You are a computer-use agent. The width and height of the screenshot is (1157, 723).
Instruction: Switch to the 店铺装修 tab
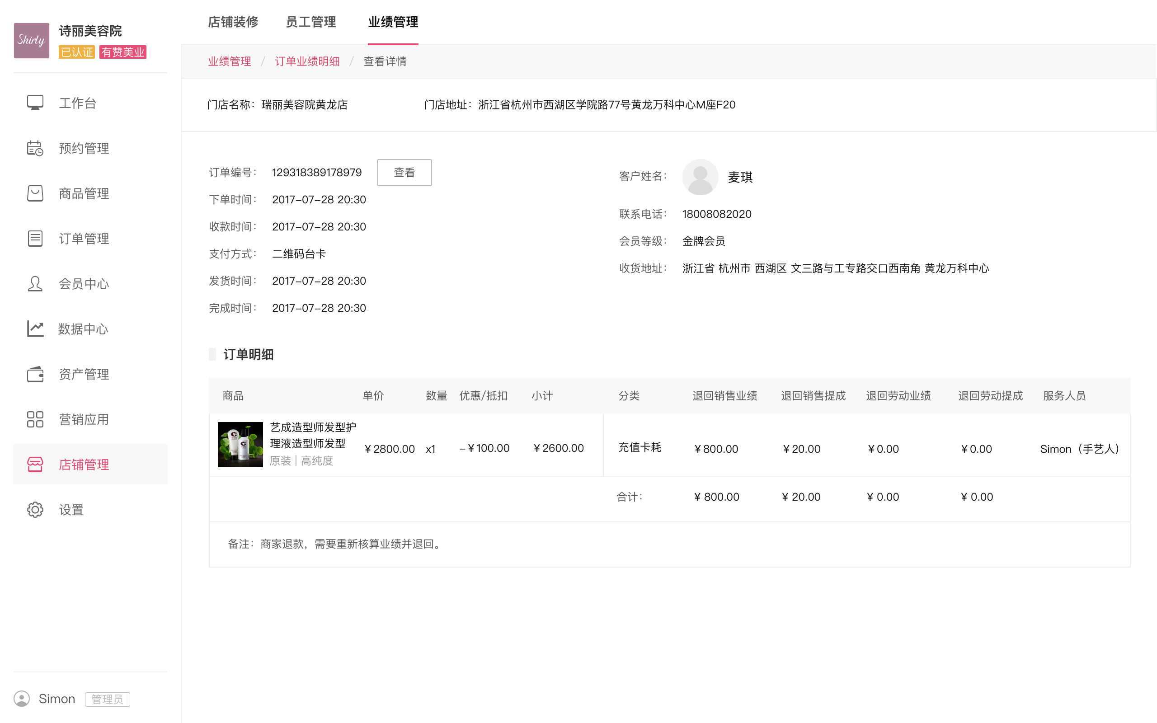[x=233, y=22]
